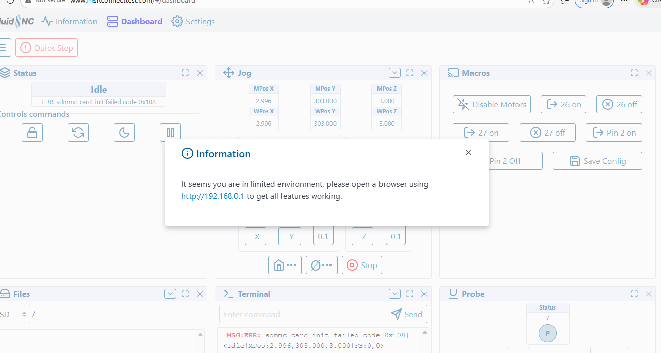Open the Terminal panel dropdown chevron
Screen dimensions: 661x353
coord(394,294)
